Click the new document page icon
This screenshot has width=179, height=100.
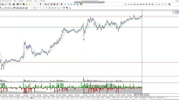point(10,4)
